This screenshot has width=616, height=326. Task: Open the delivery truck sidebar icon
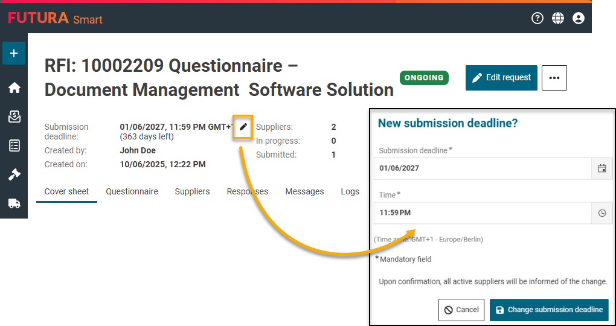[x=14, y=203]
